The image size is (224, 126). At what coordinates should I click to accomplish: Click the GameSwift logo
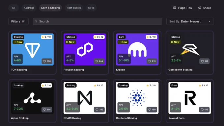pyautogui.click(x=190, y=50)
